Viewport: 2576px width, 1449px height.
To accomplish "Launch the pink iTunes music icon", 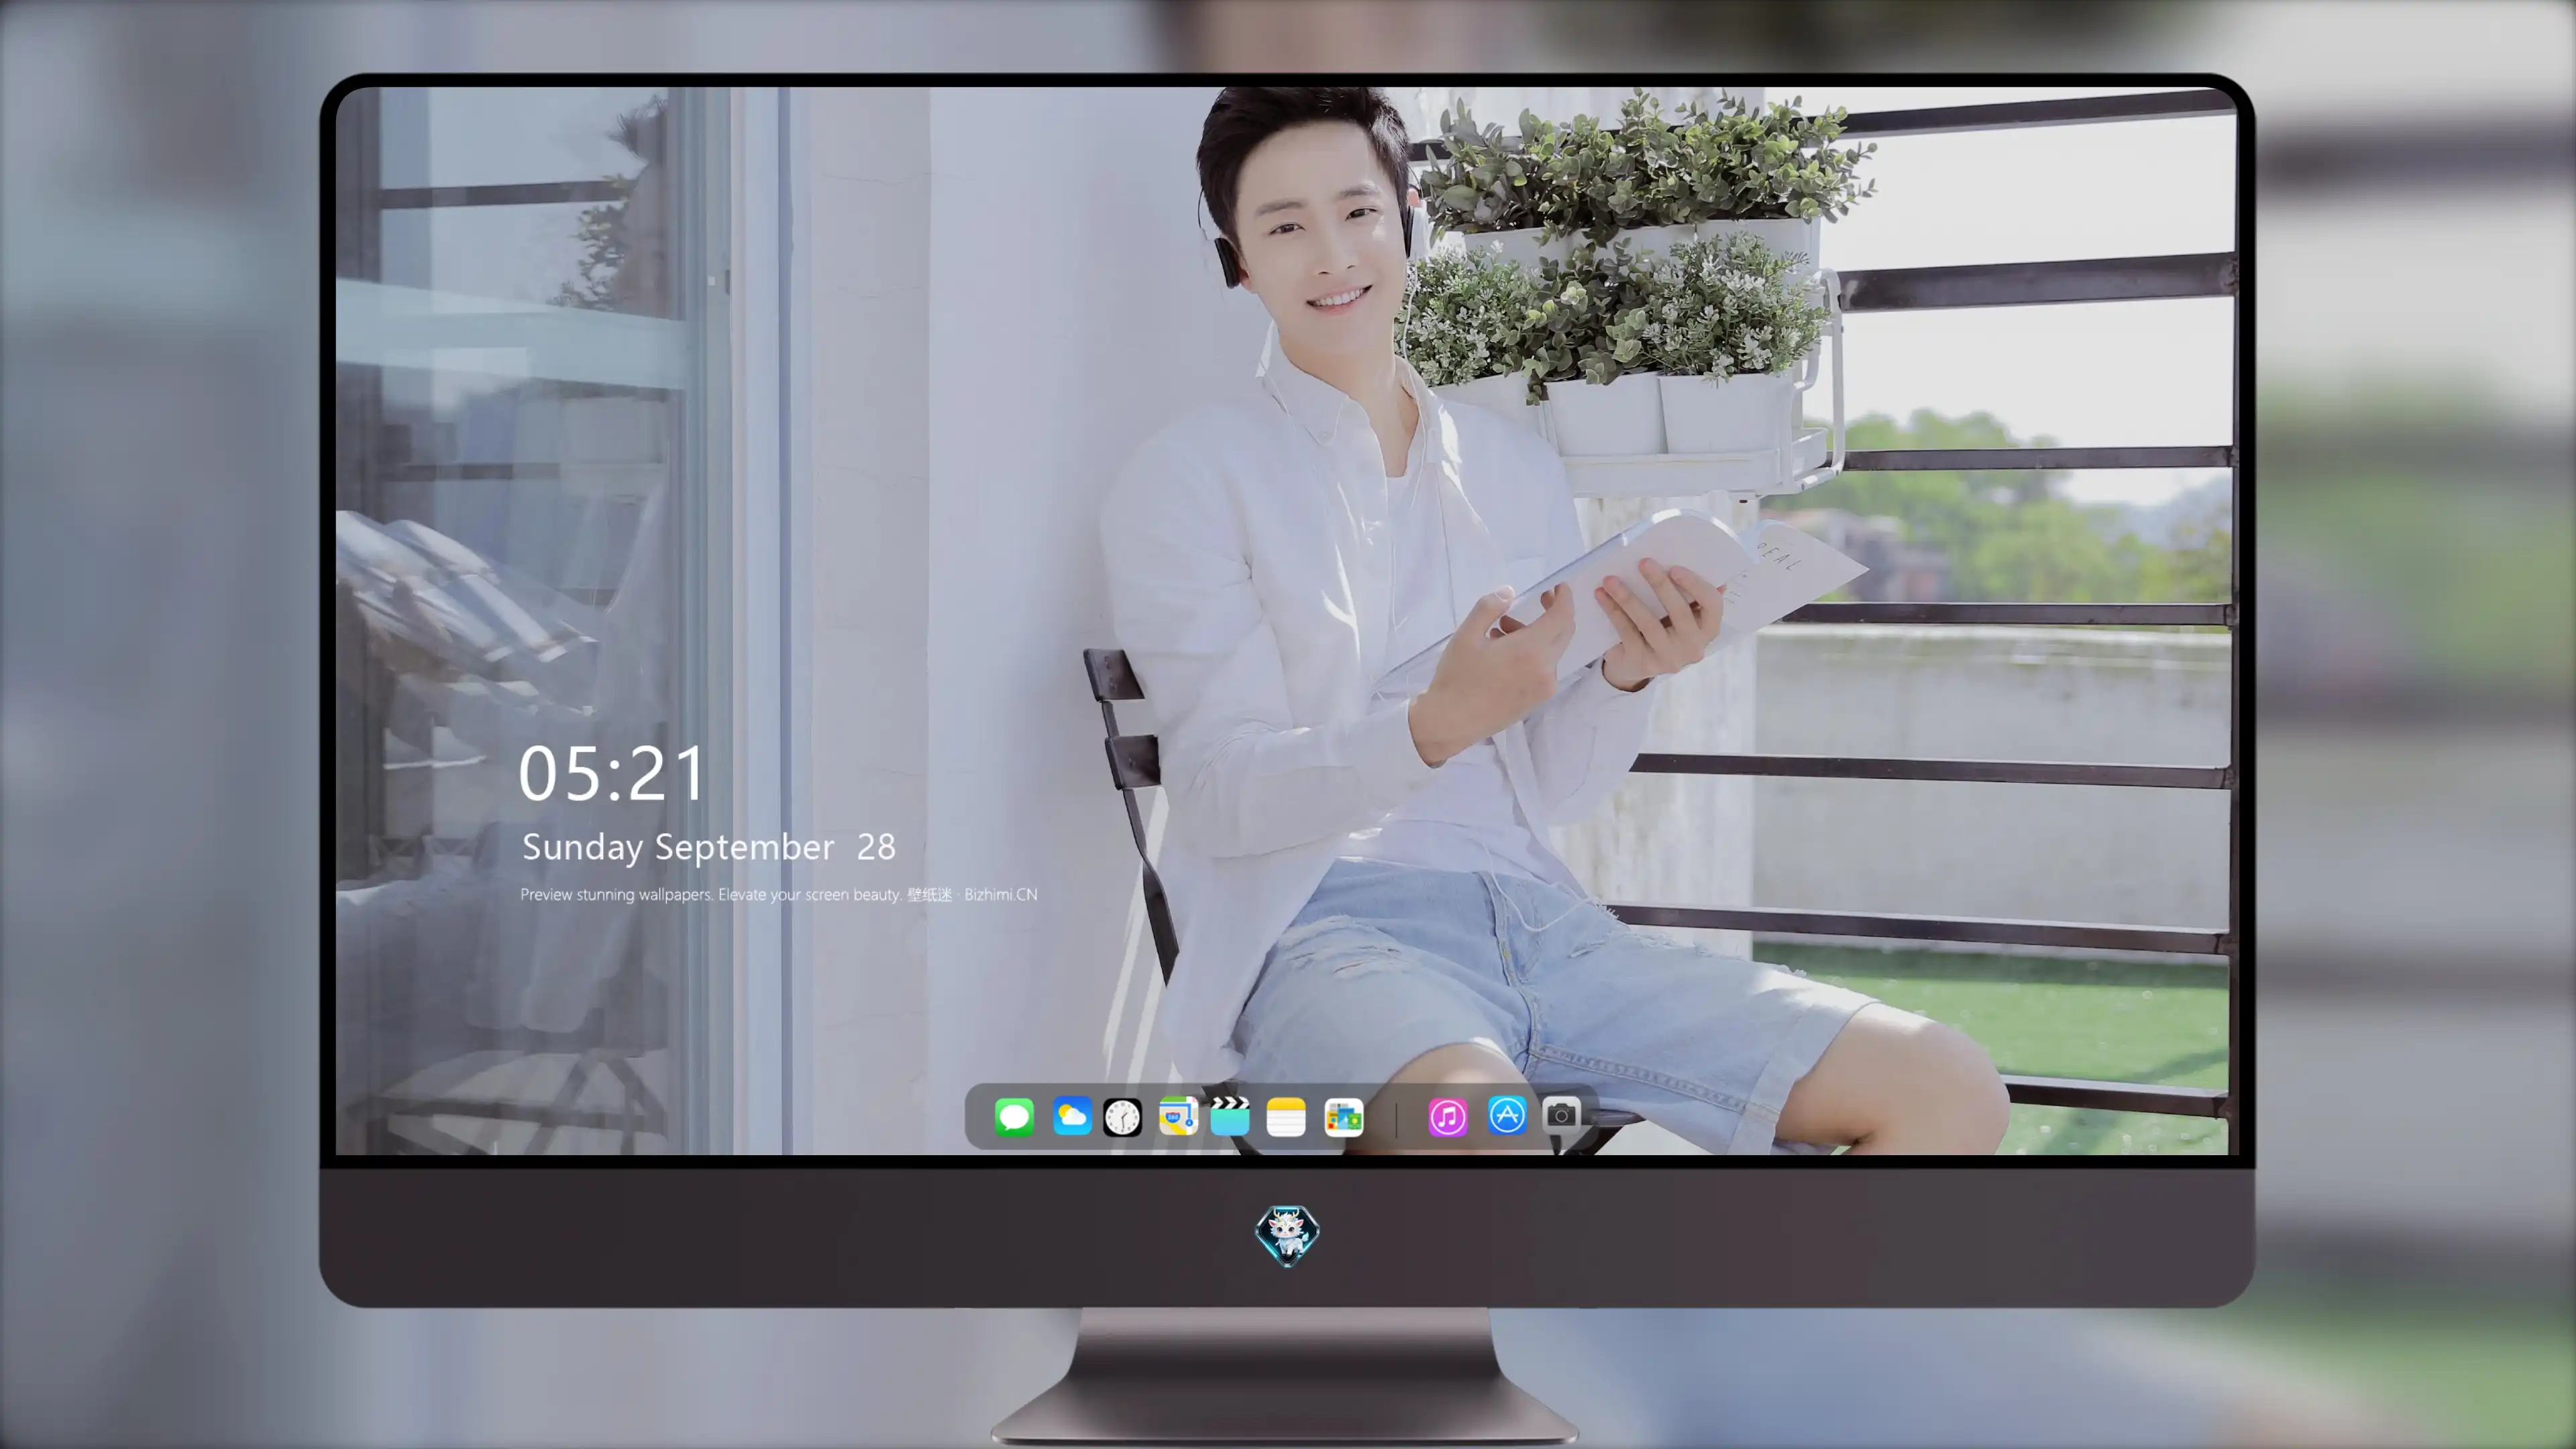I will coord(1448,1117).
